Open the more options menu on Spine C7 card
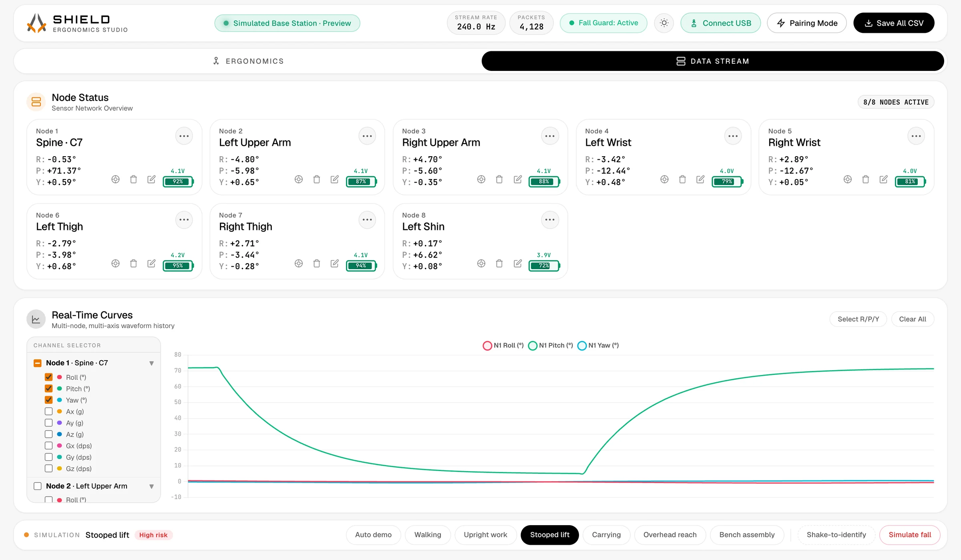 click(184, 136)
